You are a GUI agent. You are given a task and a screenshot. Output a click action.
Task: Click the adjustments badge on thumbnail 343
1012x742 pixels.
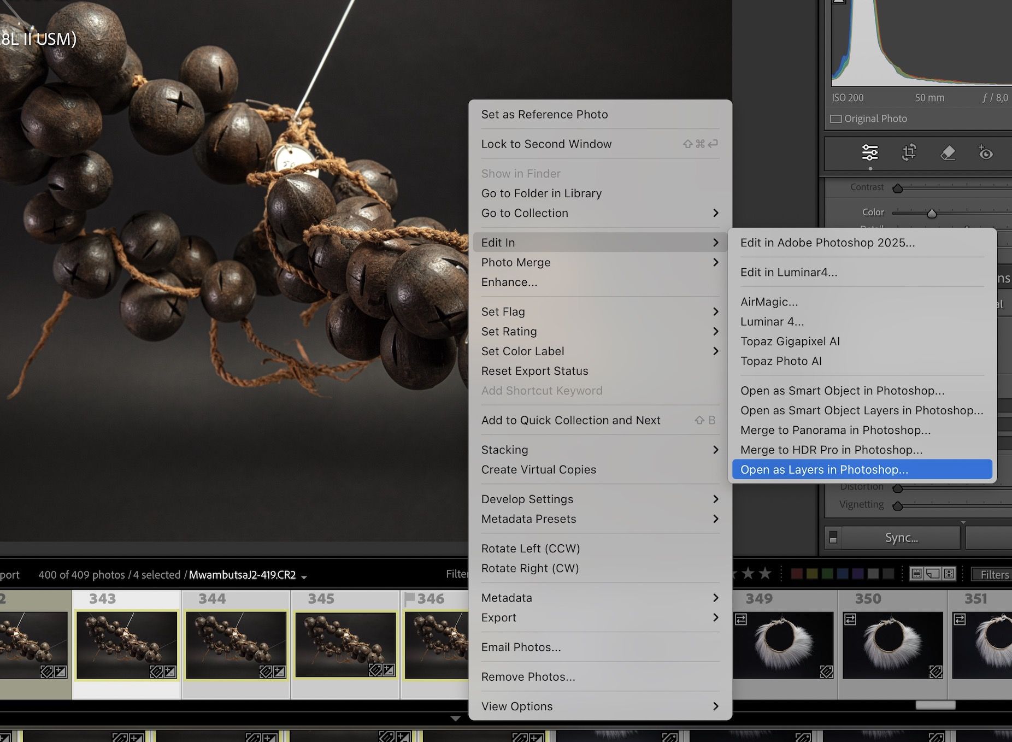[169, 672]
